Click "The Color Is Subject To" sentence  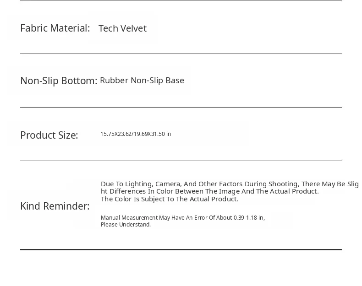point(169,199)
